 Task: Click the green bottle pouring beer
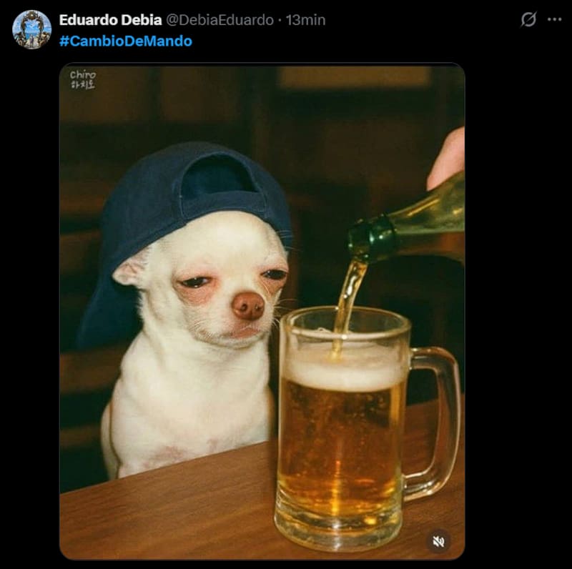click(x=405, y=226)
